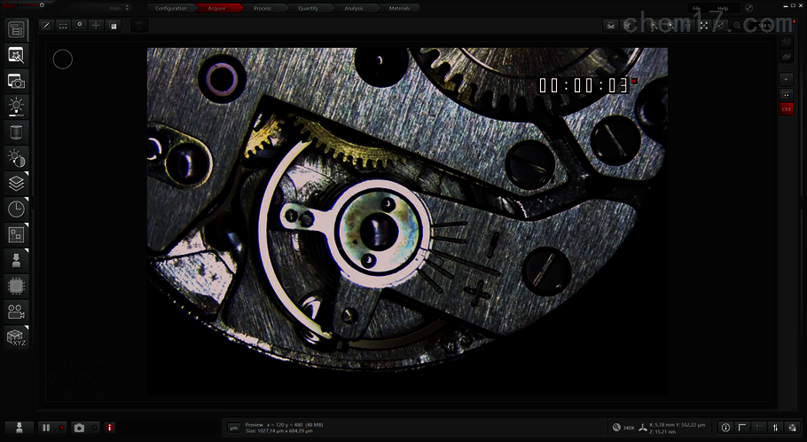Image resolution: width=807 pixels, height=442 pixels.
Task: Click the plus add channel button
Action: 786,79
